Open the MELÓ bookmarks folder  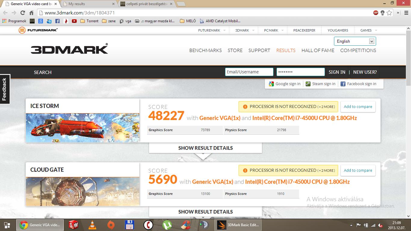point(188,21)
